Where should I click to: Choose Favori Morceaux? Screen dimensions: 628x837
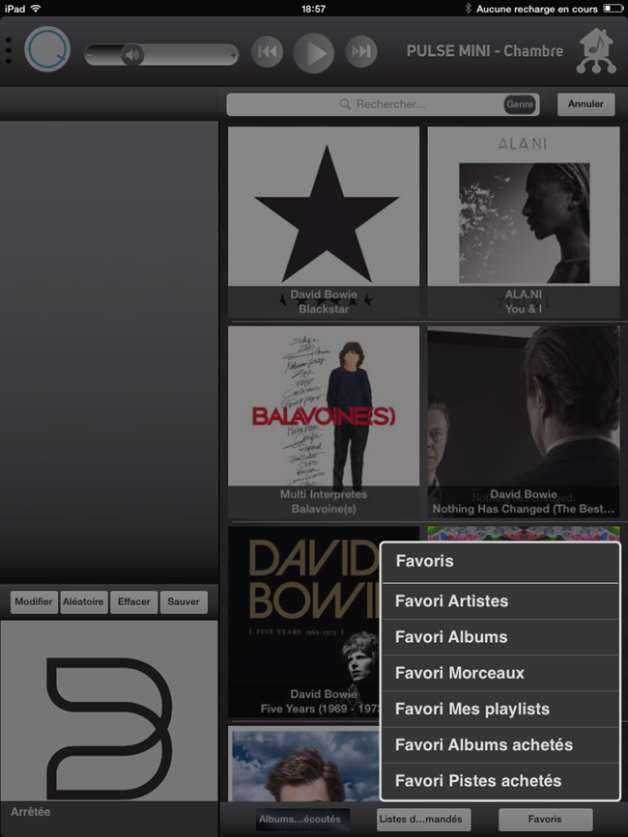(x=500, y=673)
